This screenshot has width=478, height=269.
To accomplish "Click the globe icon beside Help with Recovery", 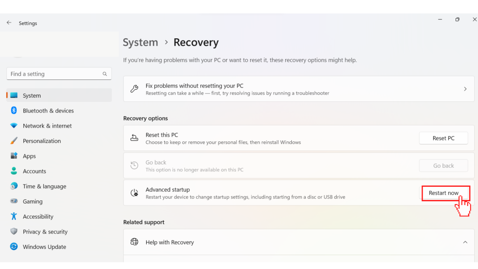I will tap(134, 242).
